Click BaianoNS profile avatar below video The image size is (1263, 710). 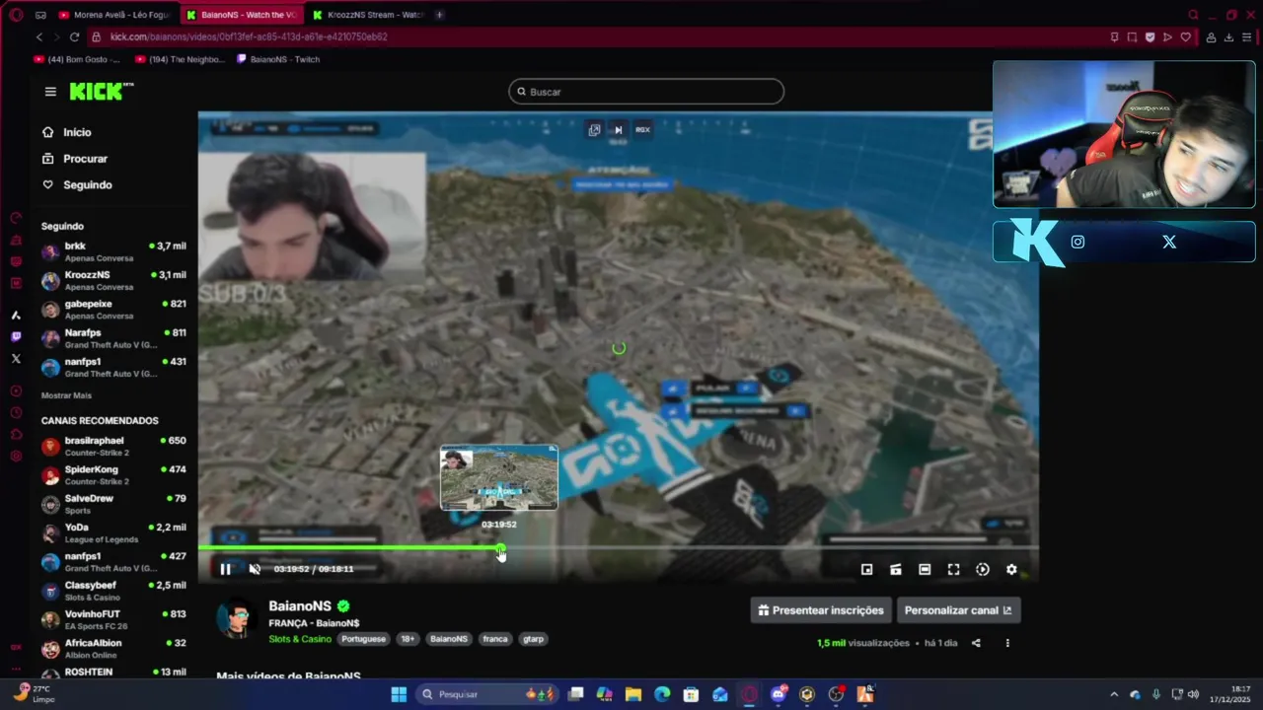237,620
